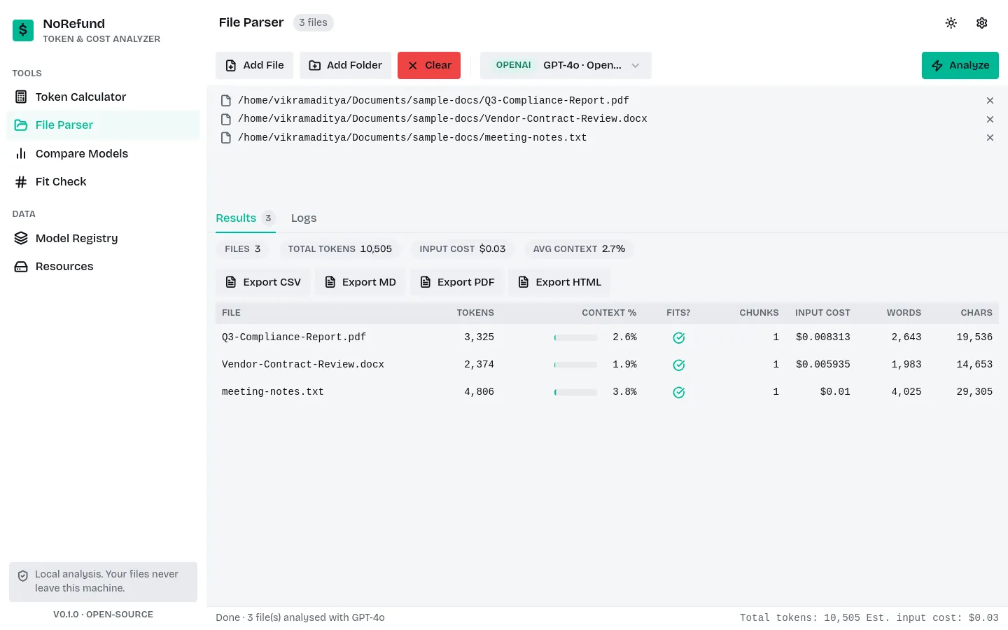Open Compare Models in the sidebar
The image size is (1008, 630).
(103, 153)
